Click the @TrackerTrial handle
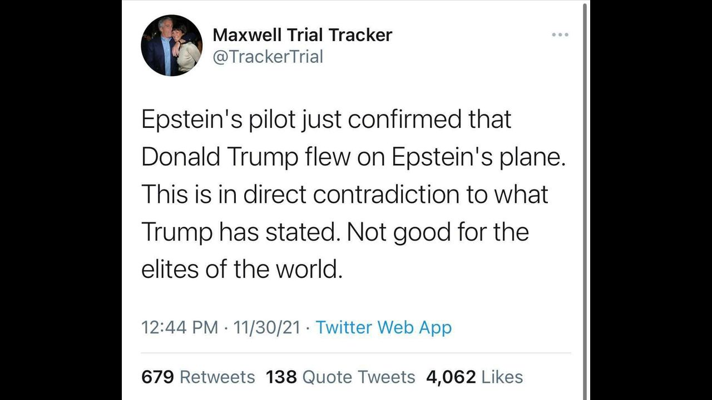 [268, 57]
